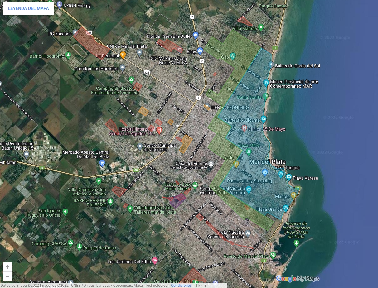Click the Parque Camet label

[x=273, y=6]
